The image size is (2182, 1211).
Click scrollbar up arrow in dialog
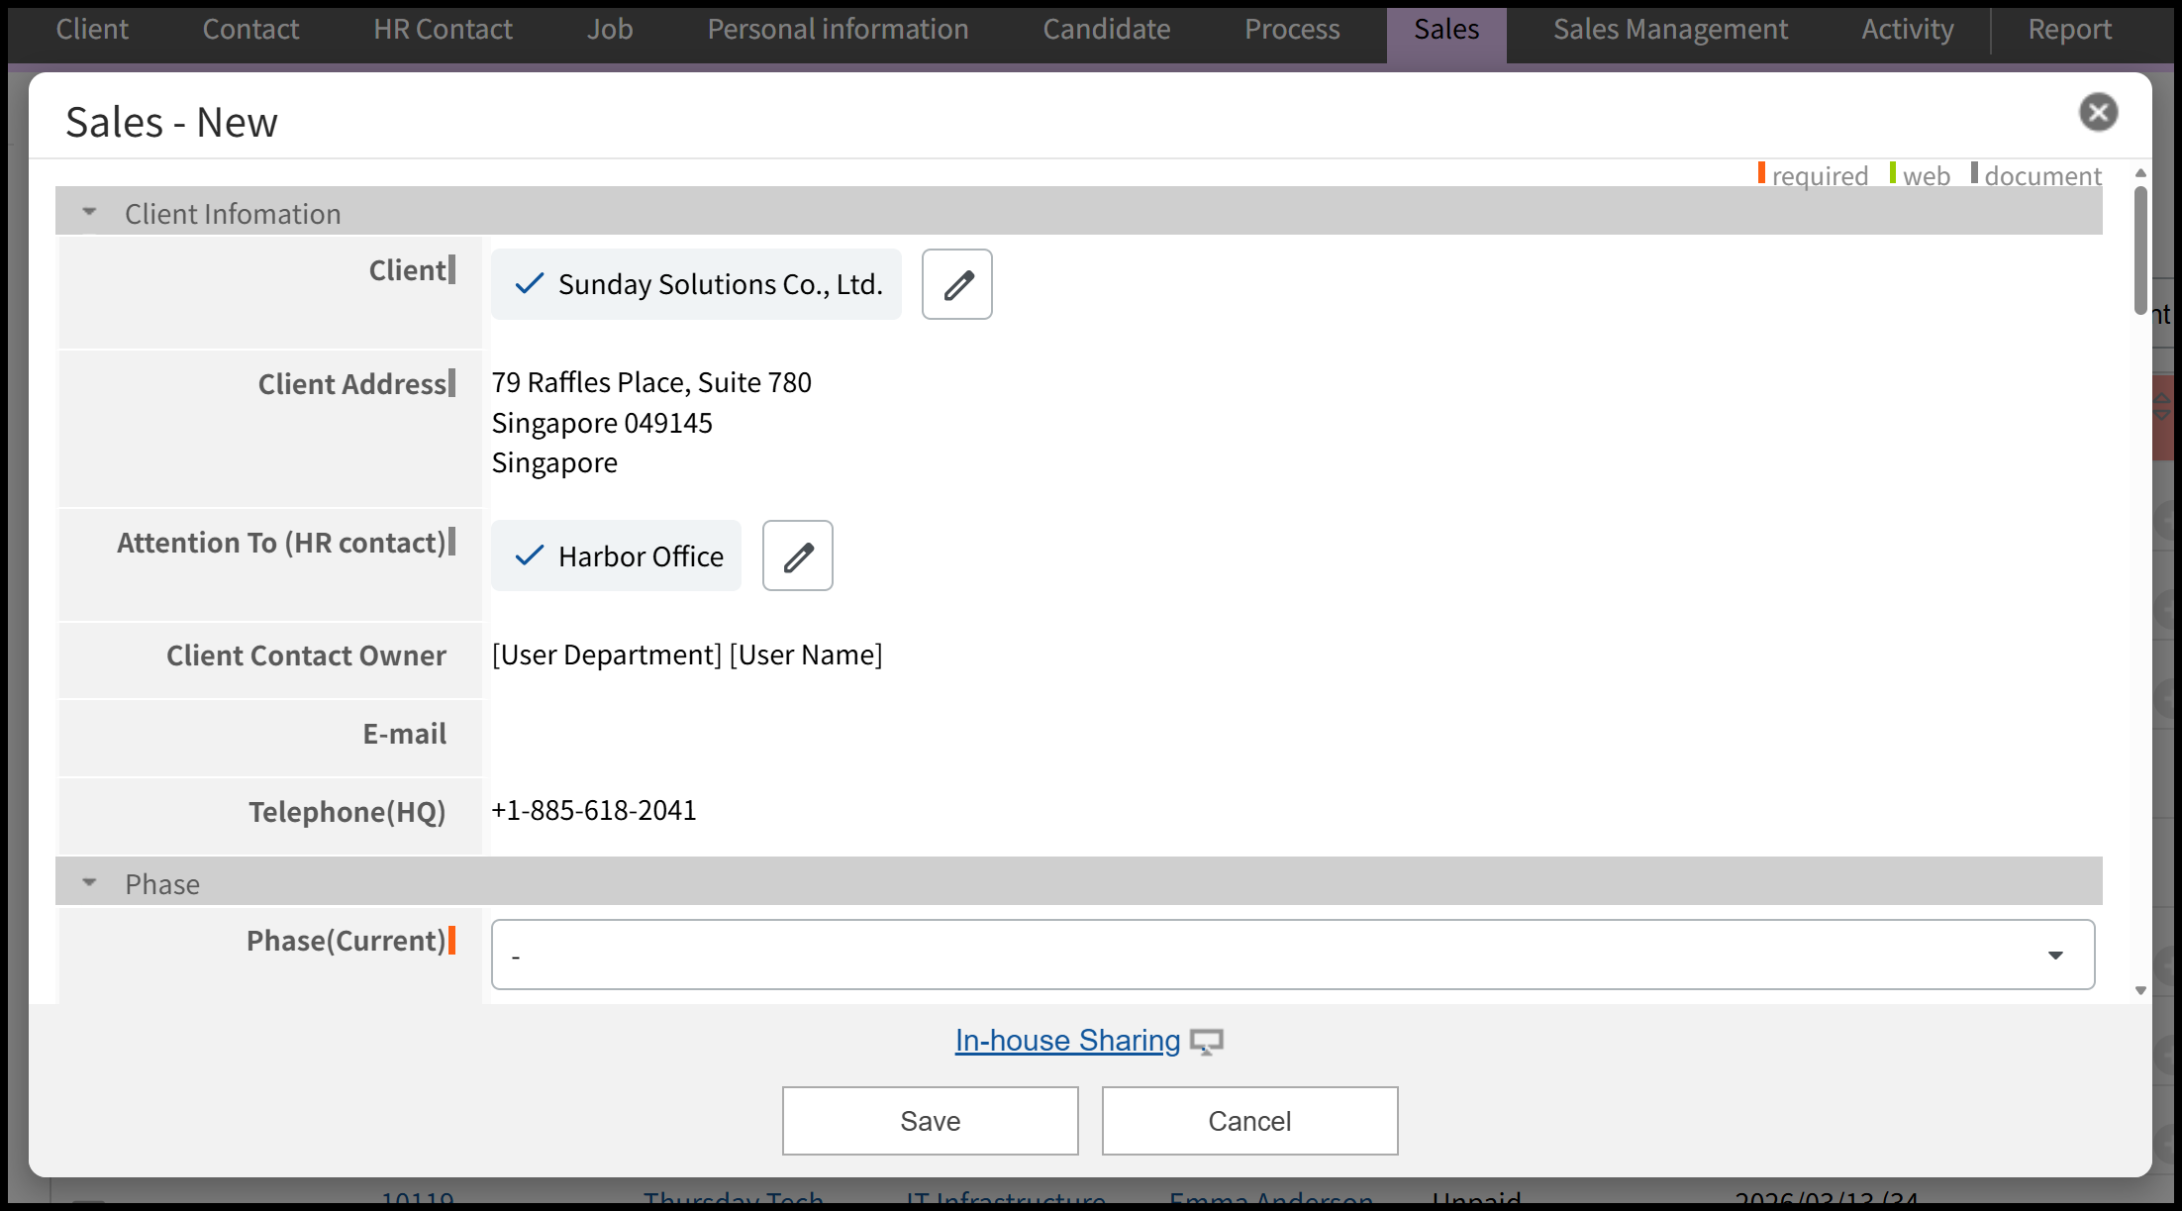(x=2139, y=173)
